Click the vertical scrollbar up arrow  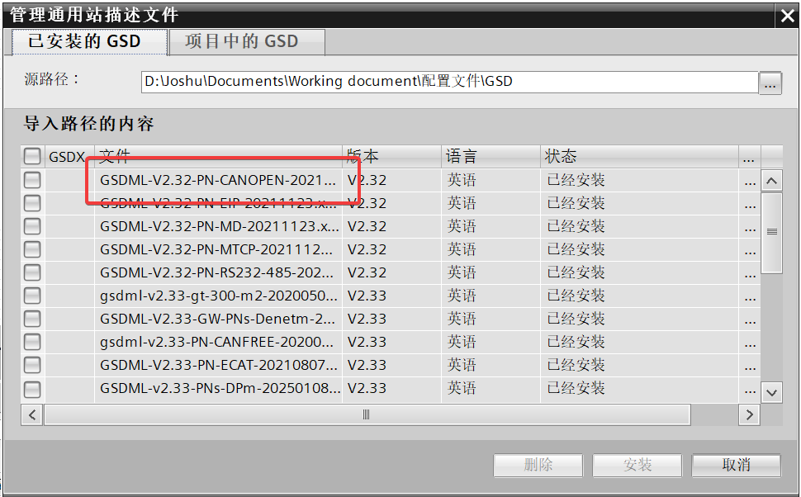[771, 181]
